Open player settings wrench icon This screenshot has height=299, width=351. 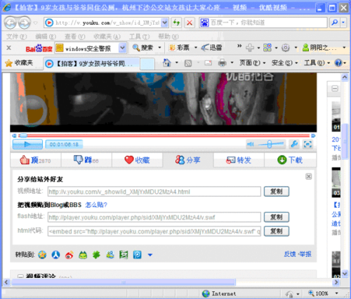(x=294, y=144)
